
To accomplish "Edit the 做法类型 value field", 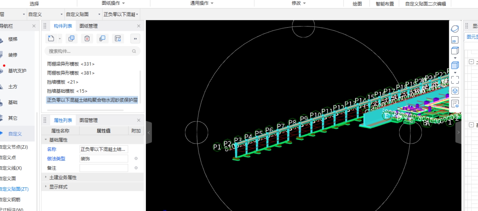I will tap(104, 159).
